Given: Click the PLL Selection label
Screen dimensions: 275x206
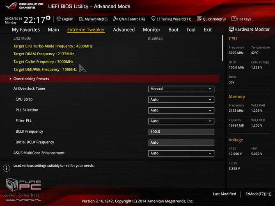Looking at the screenshot, I should pyautogui.click(x=27, y=110).
